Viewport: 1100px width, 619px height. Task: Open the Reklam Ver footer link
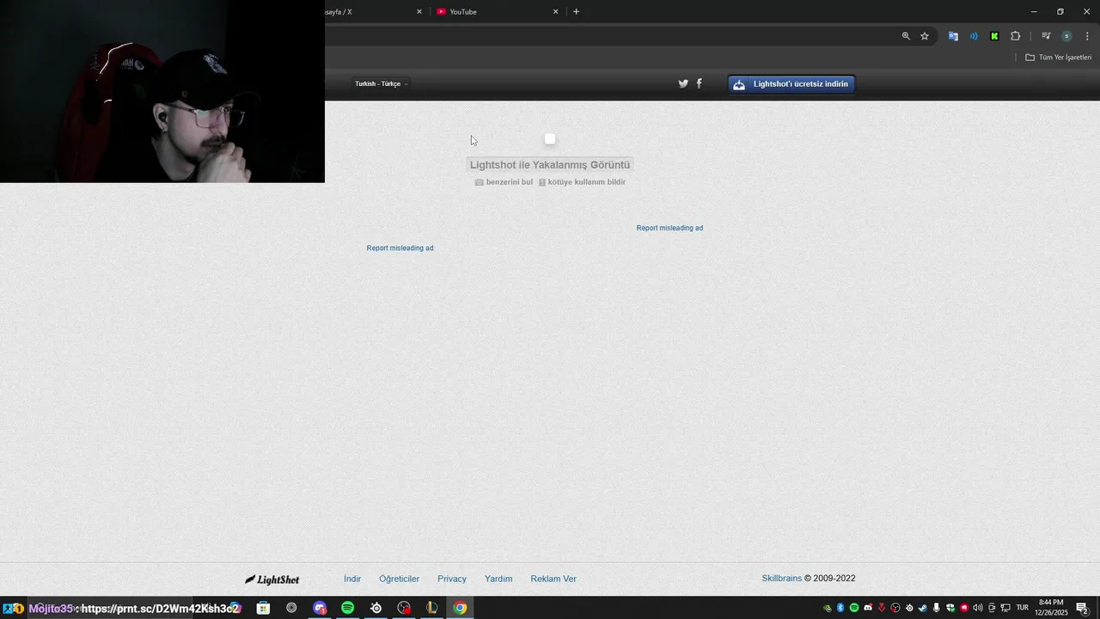[x=553, y=579]
